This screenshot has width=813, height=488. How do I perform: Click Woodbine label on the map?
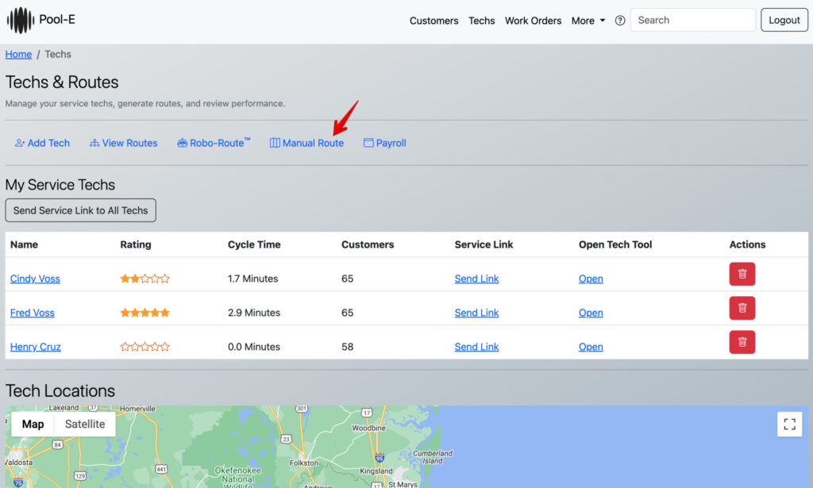pos(368,428)
